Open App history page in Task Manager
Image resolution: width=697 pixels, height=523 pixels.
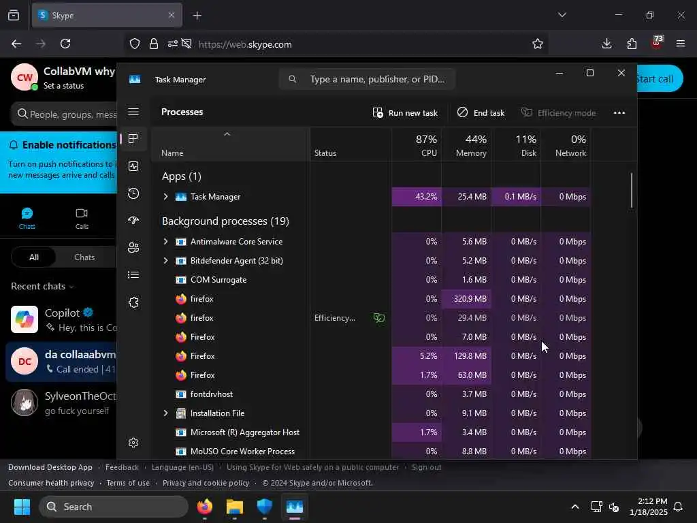click(133, 193)
